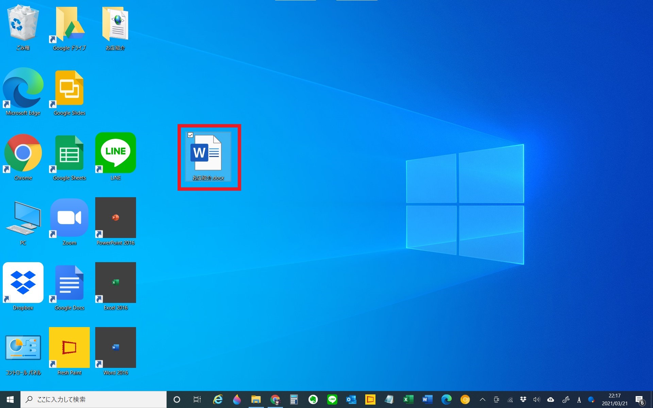Viewport: 653px width, 408px height.
Task: Select the Excel 2016 desktop shortcut
Action: click(x=116, y=287)
